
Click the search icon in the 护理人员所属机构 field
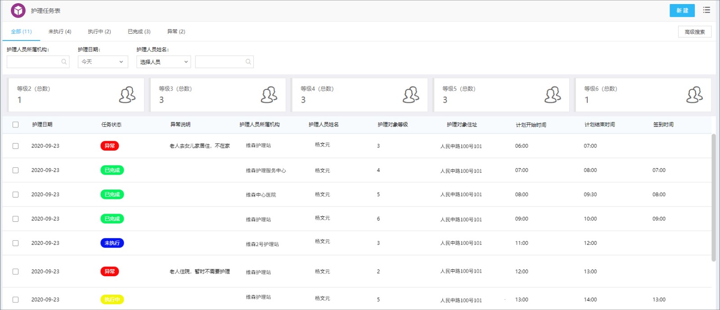pos(64,62)
